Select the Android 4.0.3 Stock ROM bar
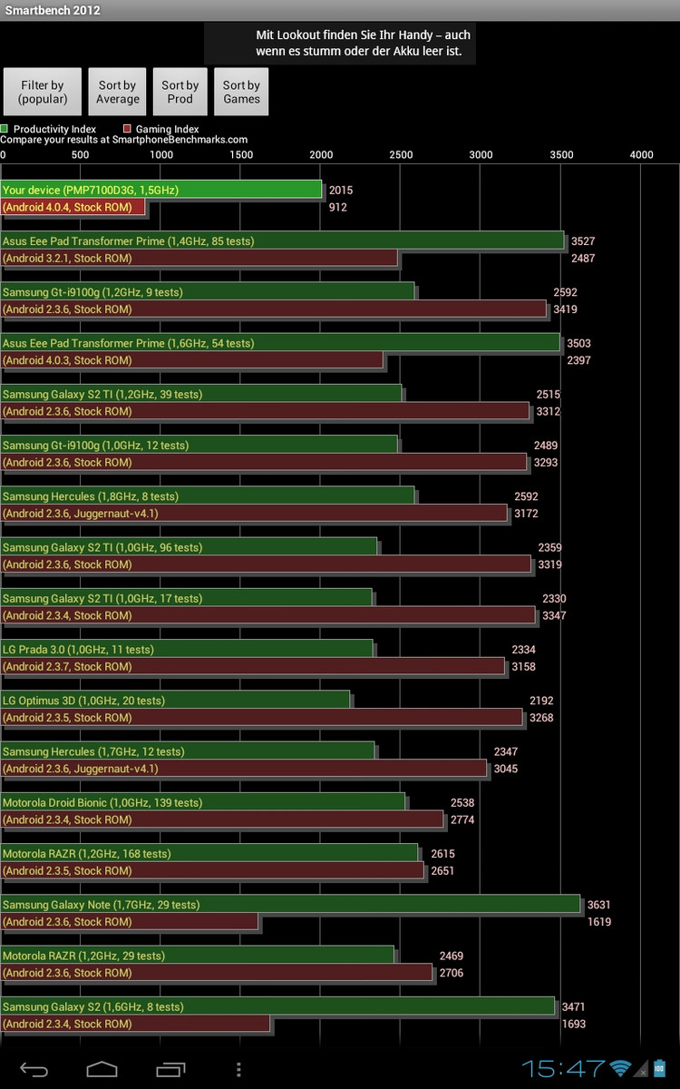 click(191, 360)
